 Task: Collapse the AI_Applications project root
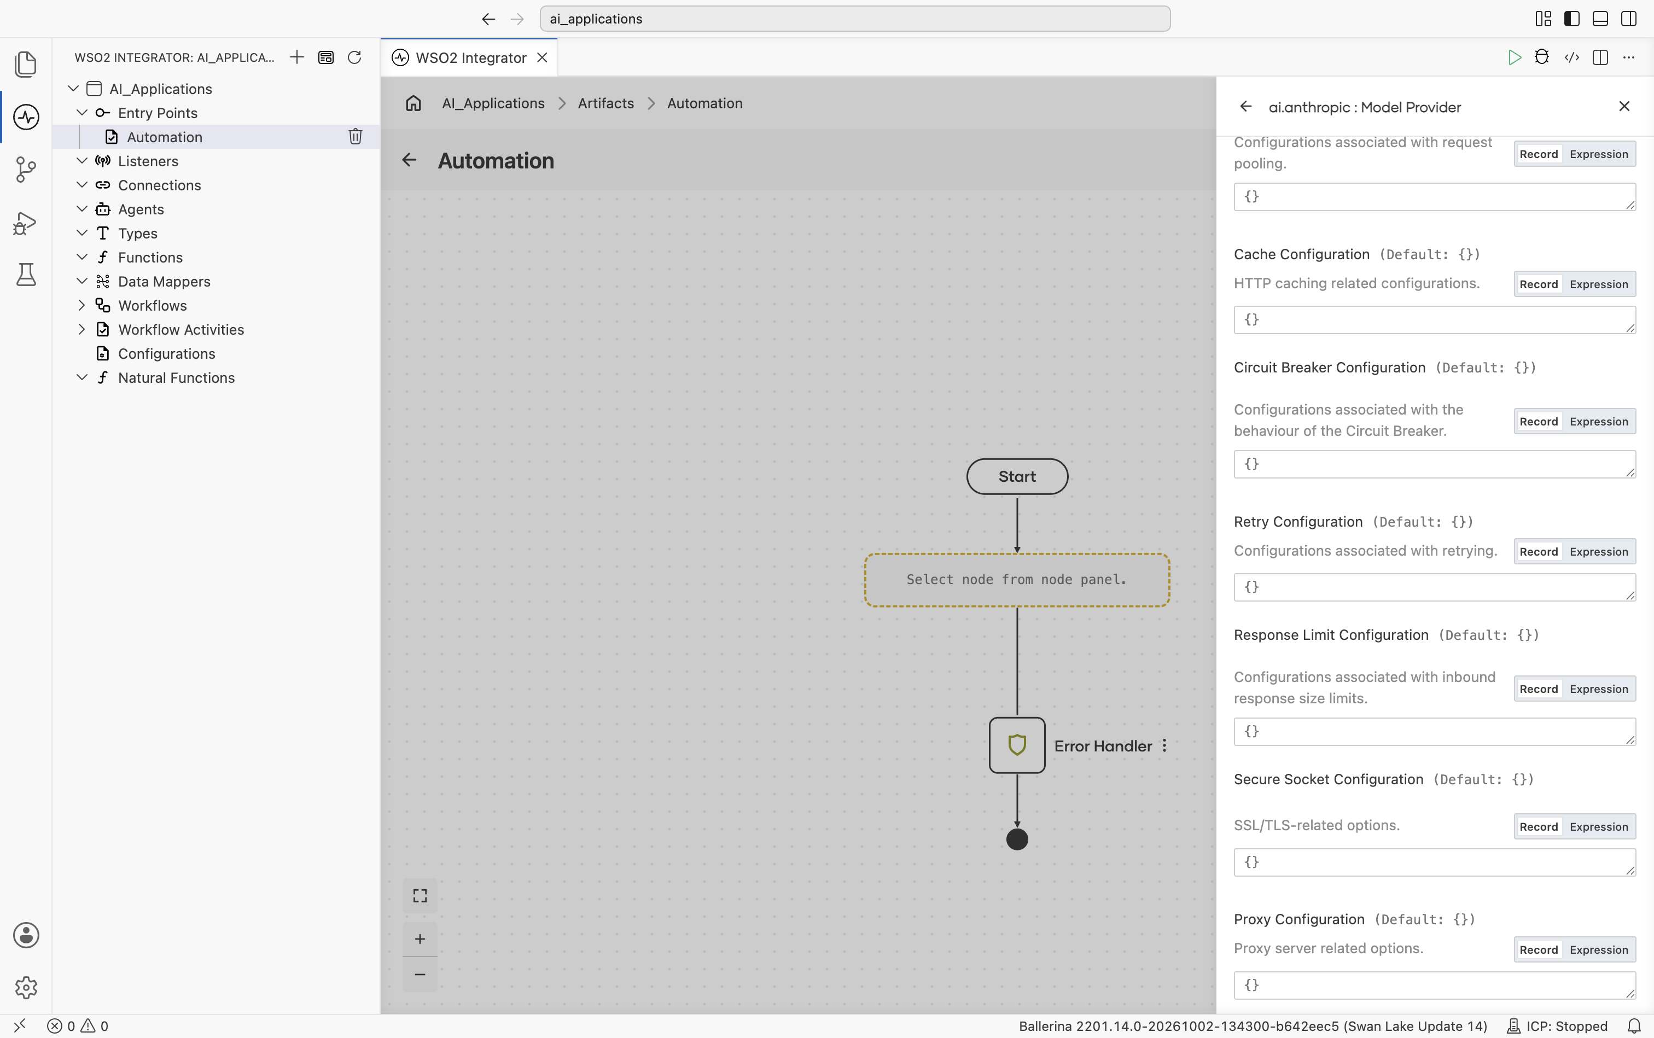click(73, 89)
